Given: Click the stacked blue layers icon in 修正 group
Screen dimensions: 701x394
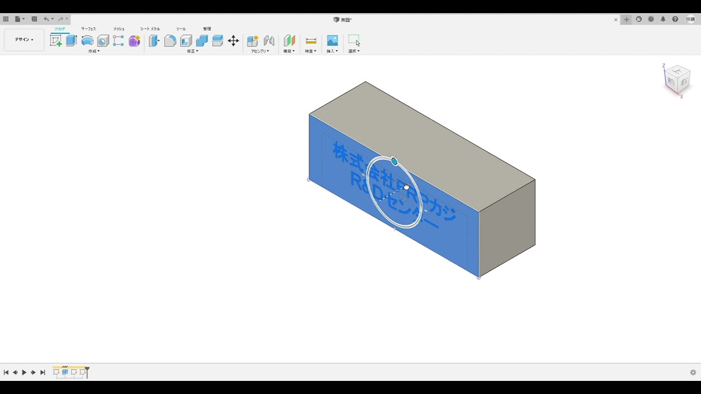Looking at the screenshot, I should tap(217, 40).
